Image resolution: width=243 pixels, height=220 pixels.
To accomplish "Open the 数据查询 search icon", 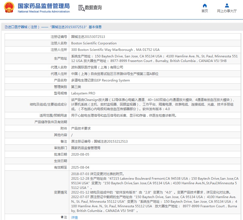I will tap(81, 8).
